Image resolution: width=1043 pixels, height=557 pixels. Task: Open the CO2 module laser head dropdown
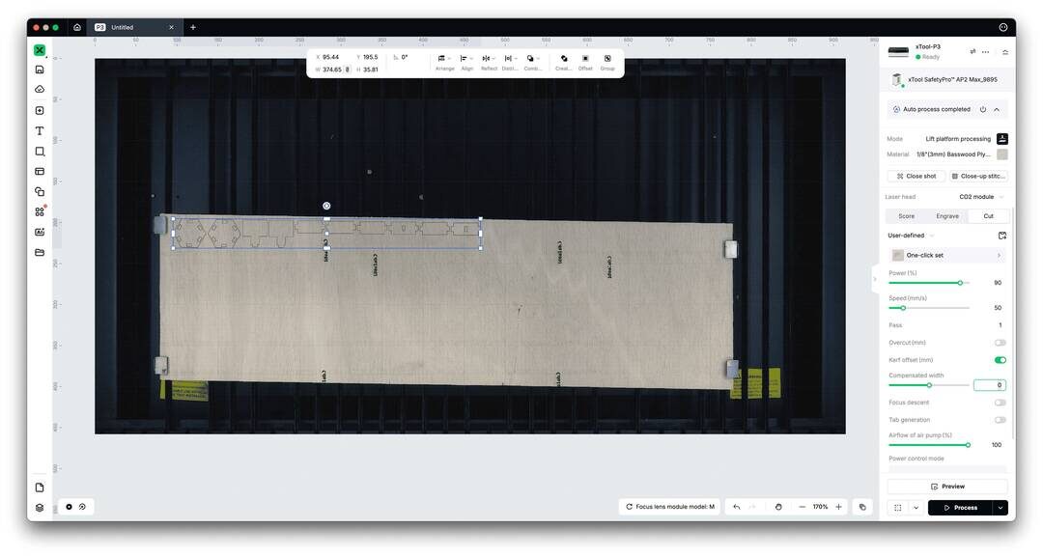click(977, 196)
